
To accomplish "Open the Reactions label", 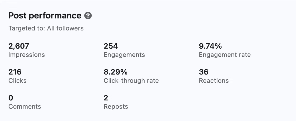I will coord(214,81).
